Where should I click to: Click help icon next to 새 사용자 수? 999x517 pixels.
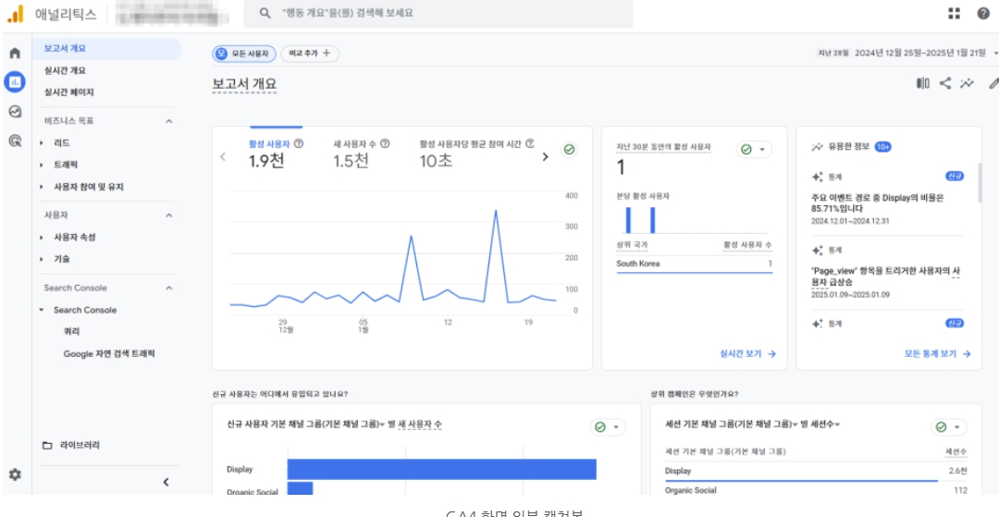click(x=385, y=144)
